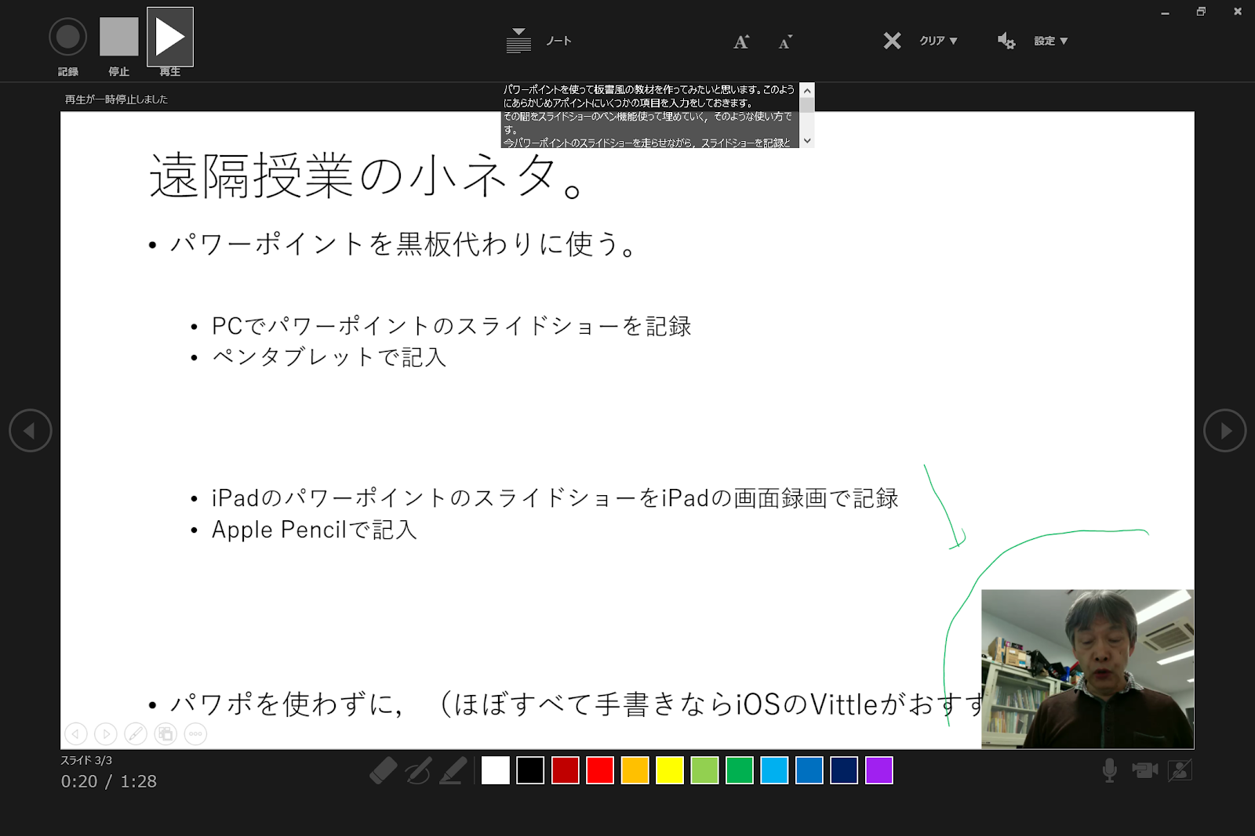Click the slide title 遠隔授業の小ネタ。
Viewport: 1255px width, 836px height.
coord(366,176)
